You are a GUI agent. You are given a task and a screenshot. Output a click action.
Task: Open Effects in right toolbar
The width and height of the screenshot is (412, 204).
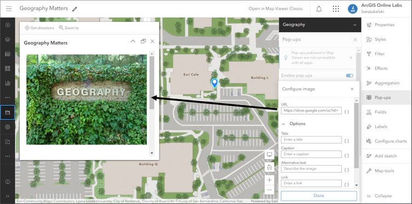tap(386, 69)
